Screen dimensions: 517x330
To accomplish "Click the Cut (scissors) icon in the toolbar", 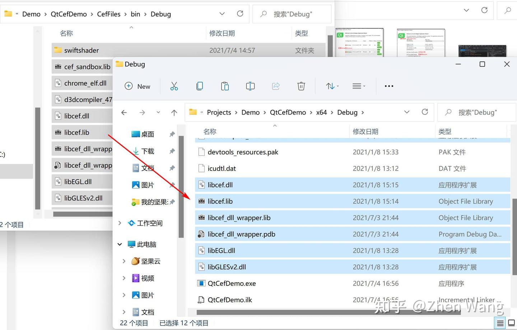I will (x=174, y=86).
